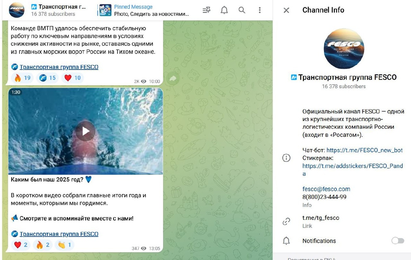Click the heart reaction with 2

pos(21,245)
